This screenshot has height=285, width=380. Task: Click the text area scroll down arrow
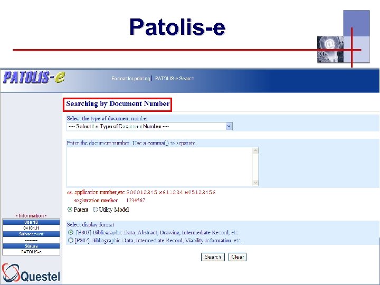click(x=255, y=183)
